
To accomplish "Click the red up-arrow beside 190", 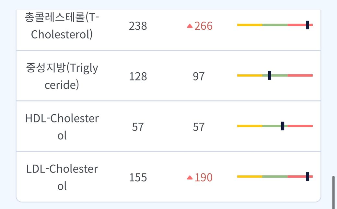I will point(190,177).
